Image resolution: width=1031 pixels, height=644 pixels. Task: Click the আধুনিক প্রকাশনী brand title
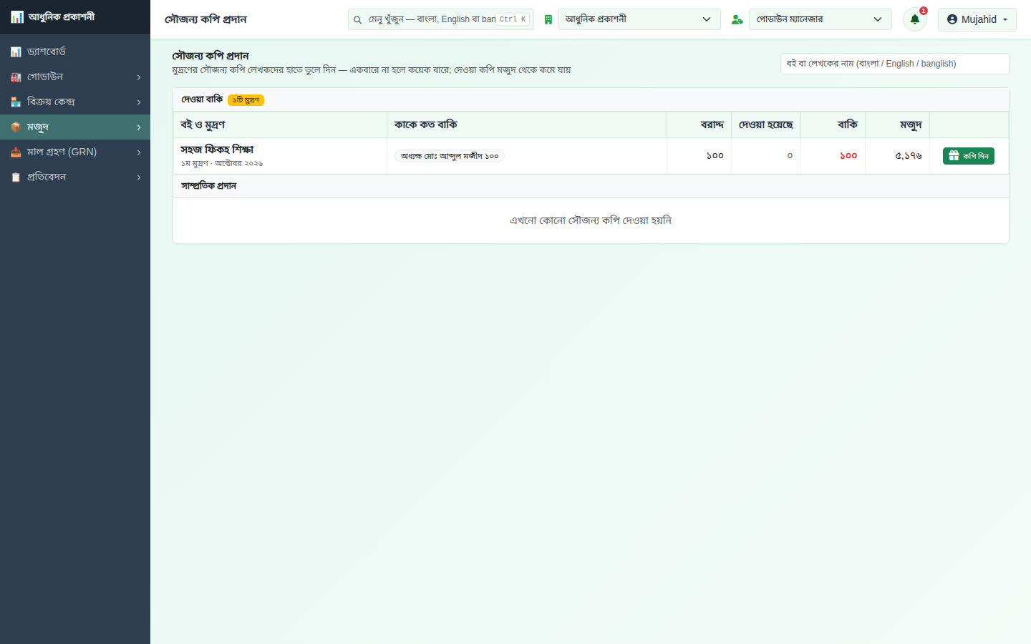coord(62,16)
